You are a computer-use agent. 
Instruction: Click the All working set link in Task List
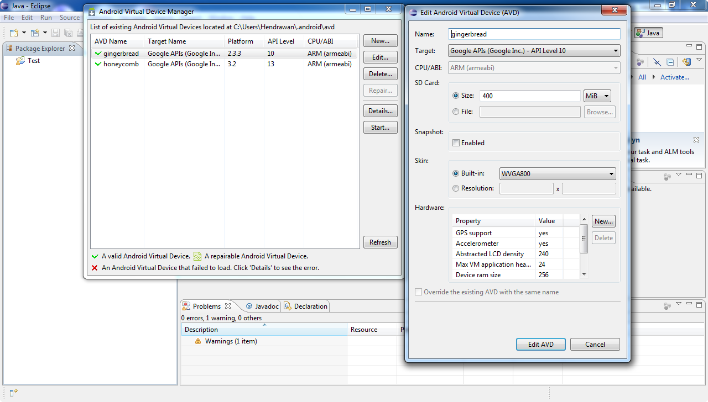pos(642,77)
